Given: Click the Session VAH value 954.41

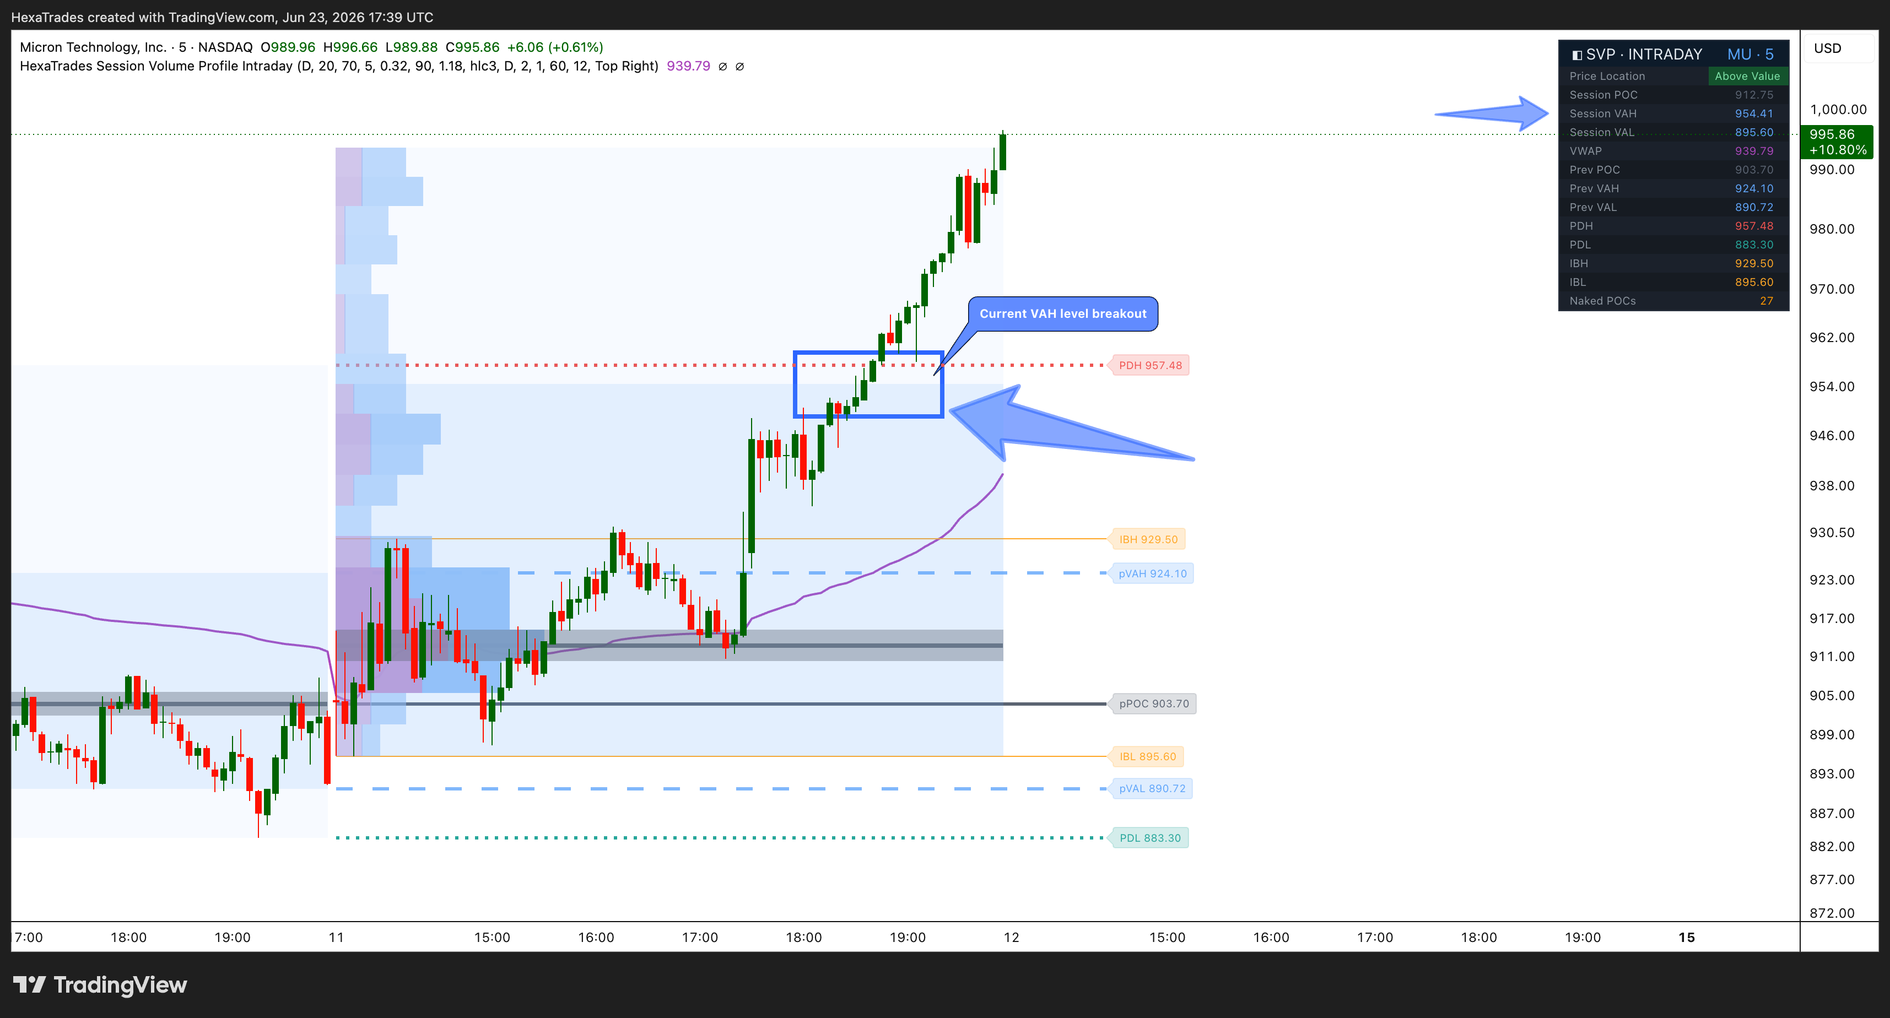Looking at the screenshot, I should (1753, 113).
